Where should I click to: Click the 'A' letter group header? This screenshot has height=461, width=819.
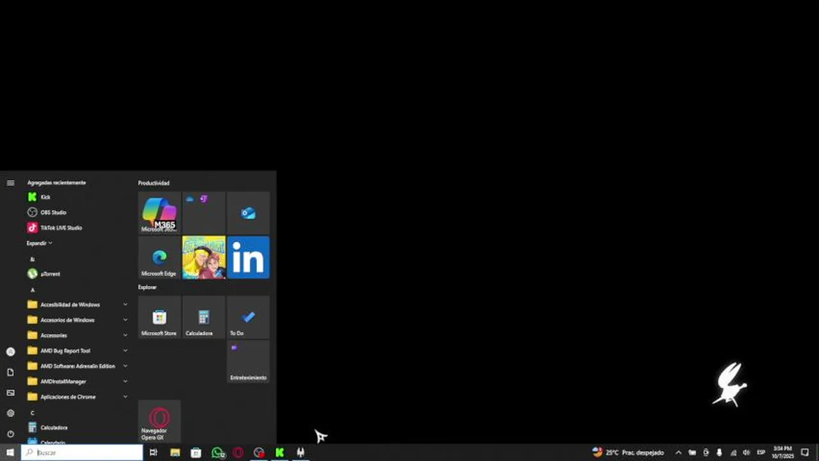[32, 290]
